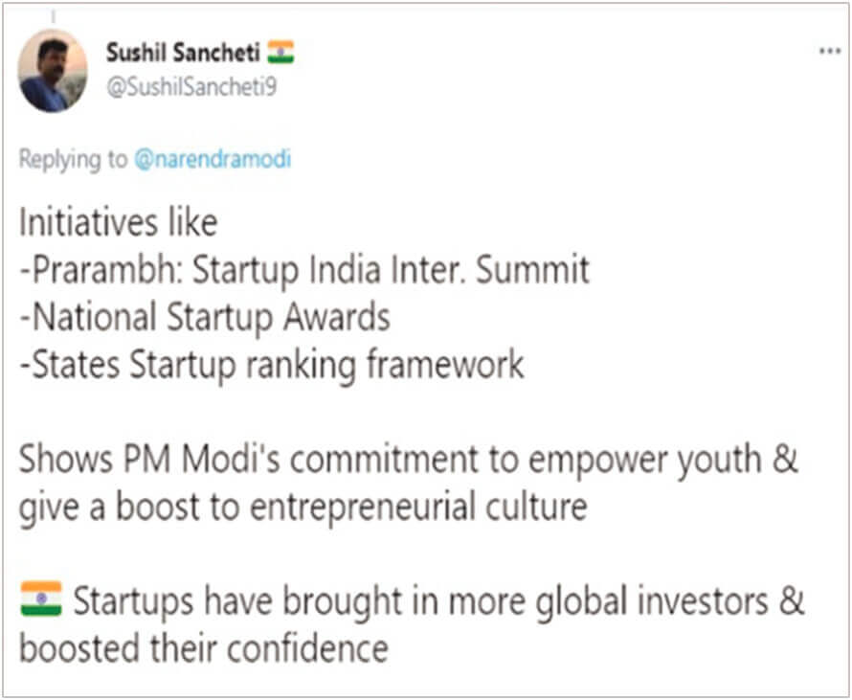852x700 pixels.
Task: Click the 'boosted their confidence' text
Action: pos(204,648)
